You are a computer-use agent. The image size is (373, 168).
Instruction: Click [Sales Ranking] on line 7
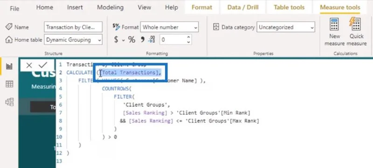pyautogui.click(x=145, y=113)
